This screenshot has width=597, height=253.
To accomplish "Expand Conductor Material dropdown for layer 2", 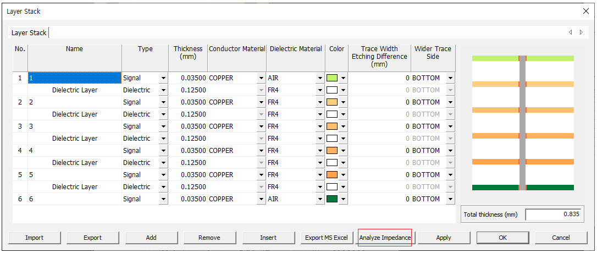I will (261, 102).
